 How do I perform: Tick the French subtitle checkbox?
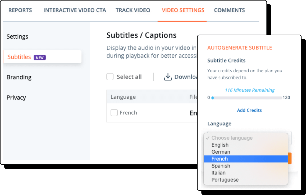click(114, 113)
